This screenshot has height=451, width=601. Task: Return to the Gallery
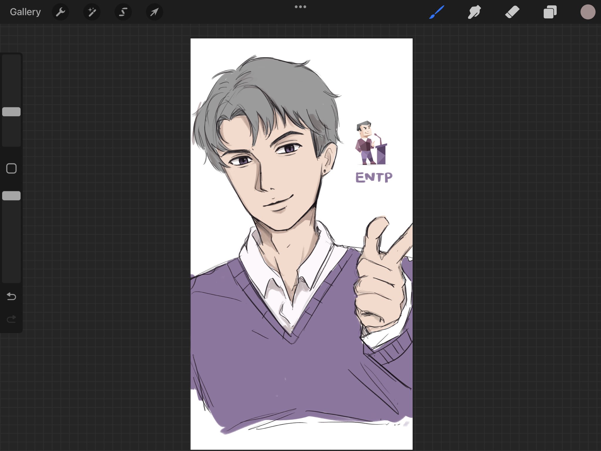point(25,12)
